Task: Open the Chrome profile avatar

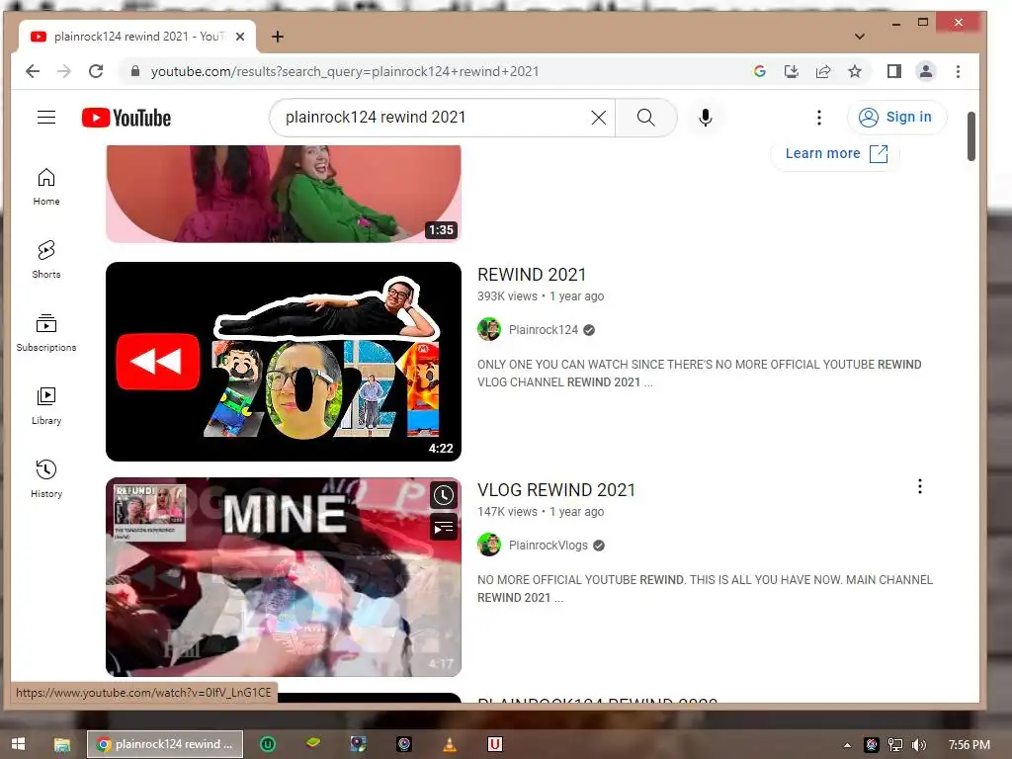Action: [925, 71]
